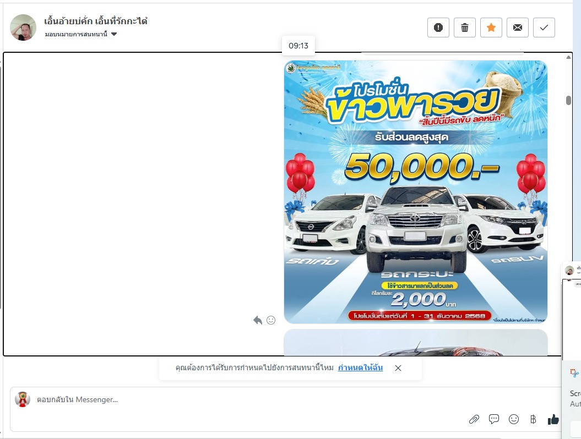Click the 09:13 timestamp tooltip
Image resolution: width=581 pixels, height=439 pixels.
pos(298,46)
